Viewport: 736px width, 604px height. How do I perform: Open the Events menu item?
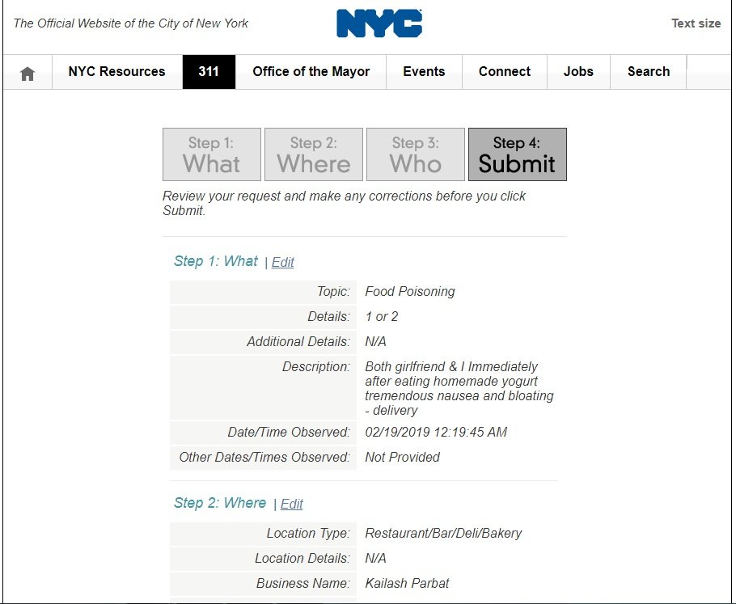click(x=424, y=72)
